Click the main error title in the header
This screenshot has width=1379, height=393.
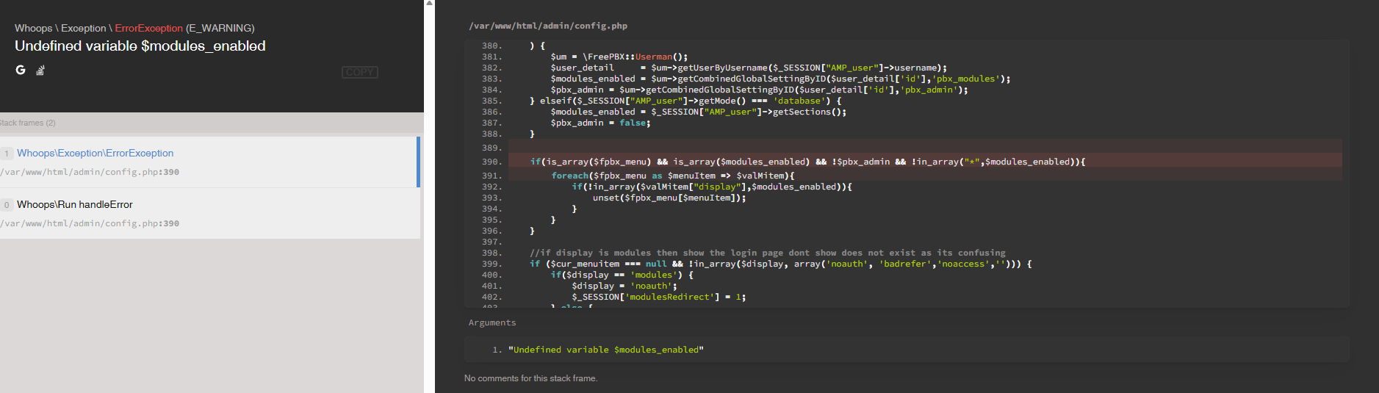pyautogui.click(x=140, y=46)
